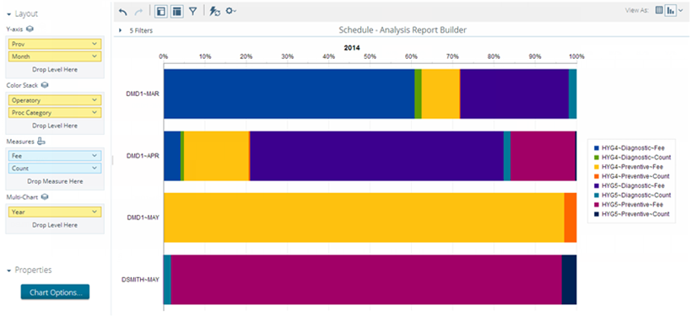Click the HYG5~Preventive~Fee legend swatch
The width and height of the screenshot is (692, 316).
tap(597, 205)
